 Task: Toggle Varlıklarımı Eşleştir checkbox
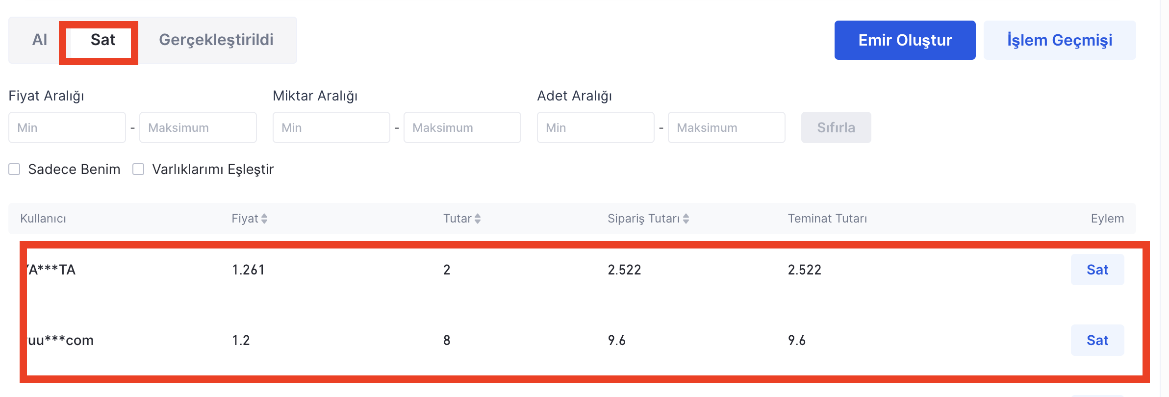click(139, 169)
